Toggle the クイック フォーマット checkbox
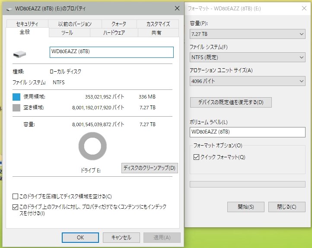 196,157
